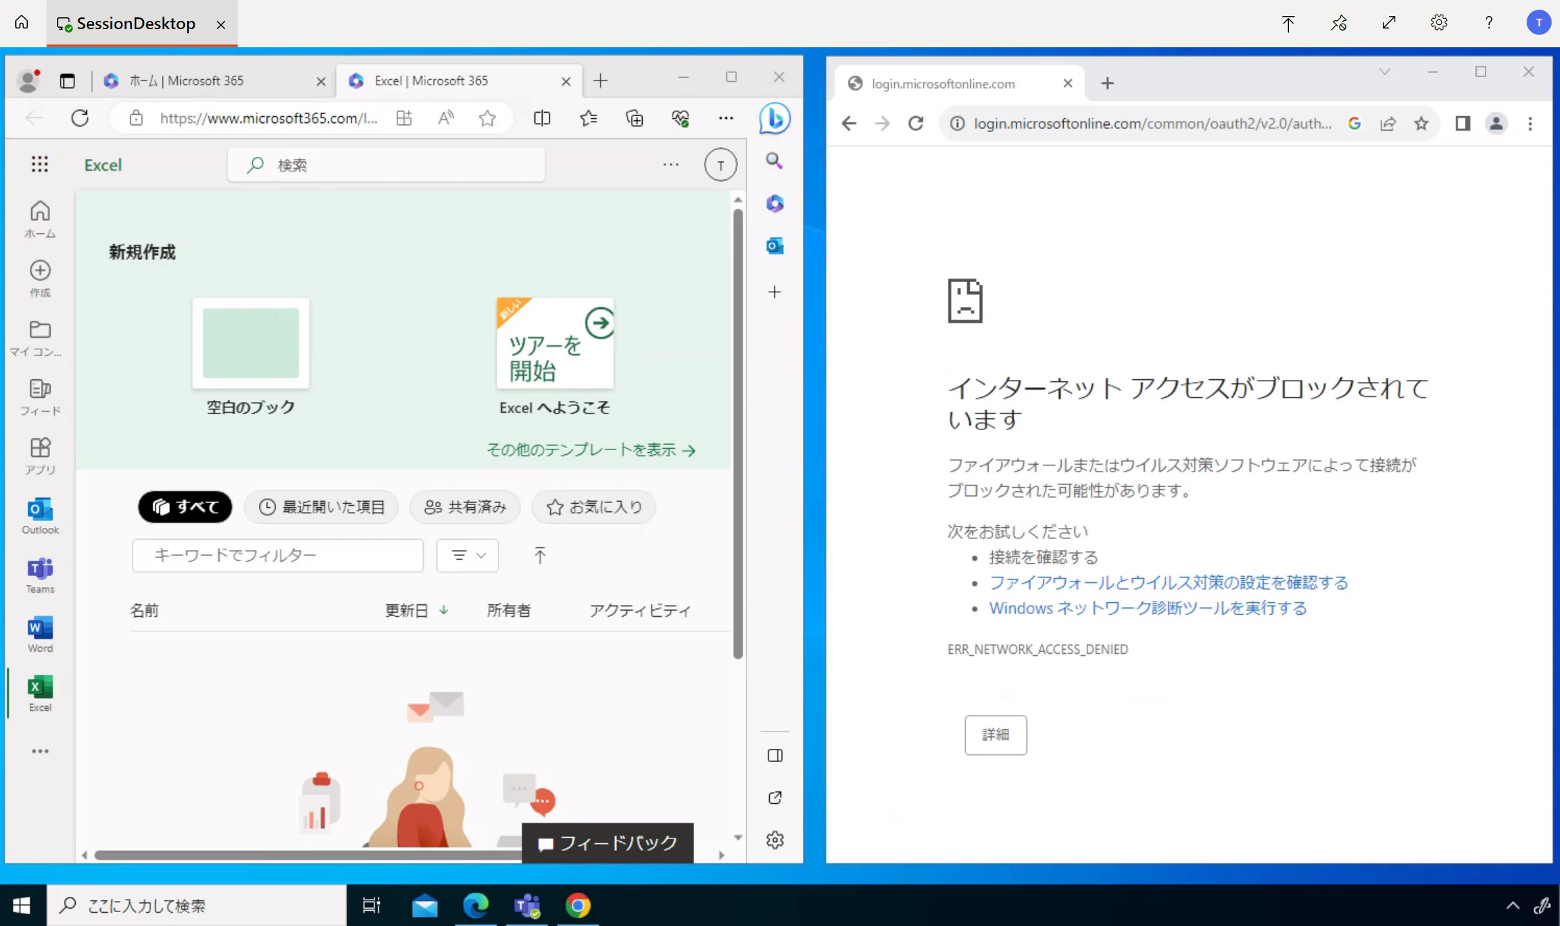Open the Feed (フィード) sidebar icon
The height and width of the screenshot is (926, 1560).
40,397
